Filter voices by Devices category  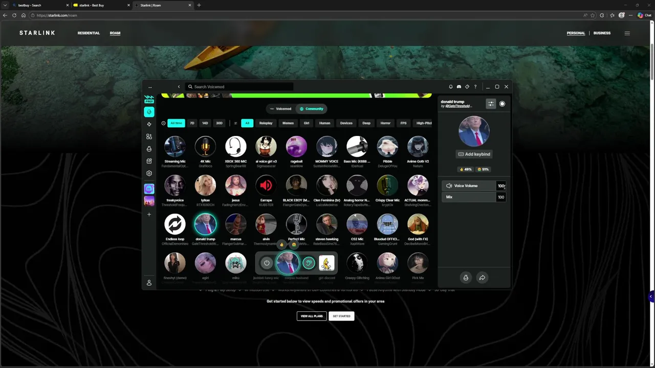click(346, 123)
